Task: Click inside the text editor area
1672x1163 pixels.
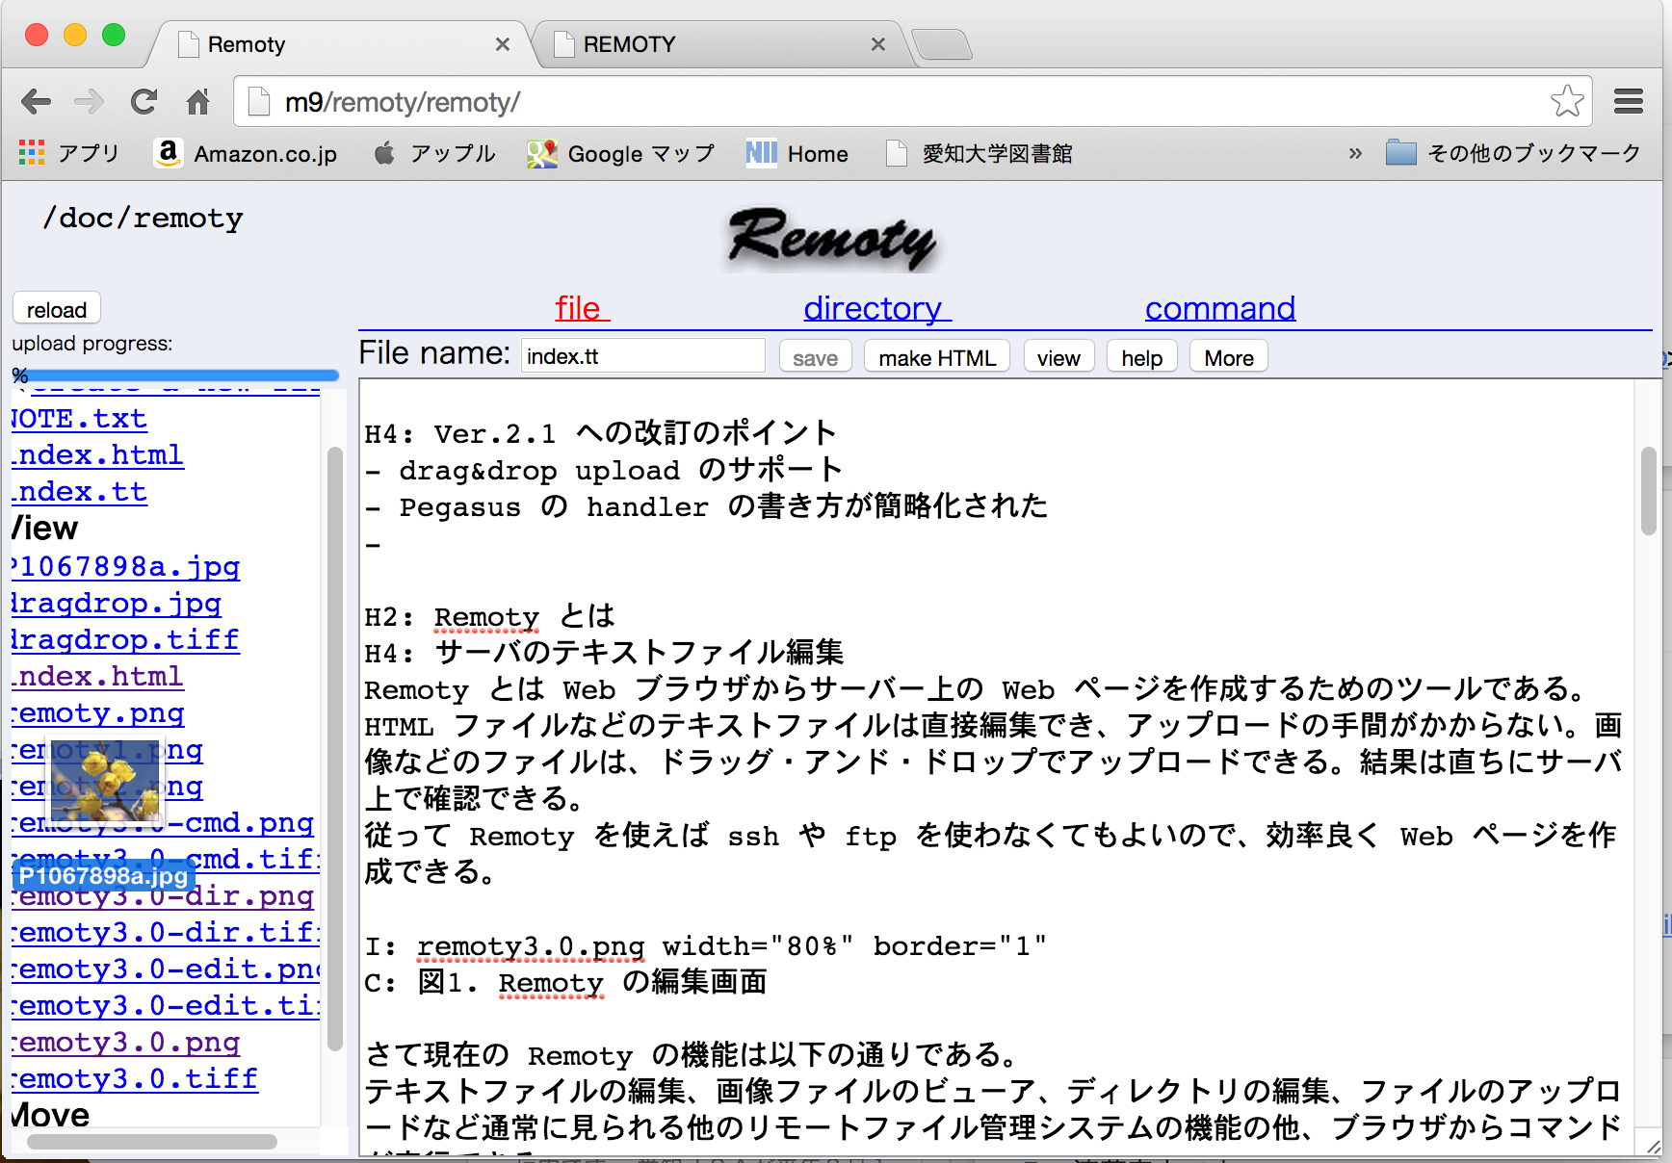Action: 998,765
